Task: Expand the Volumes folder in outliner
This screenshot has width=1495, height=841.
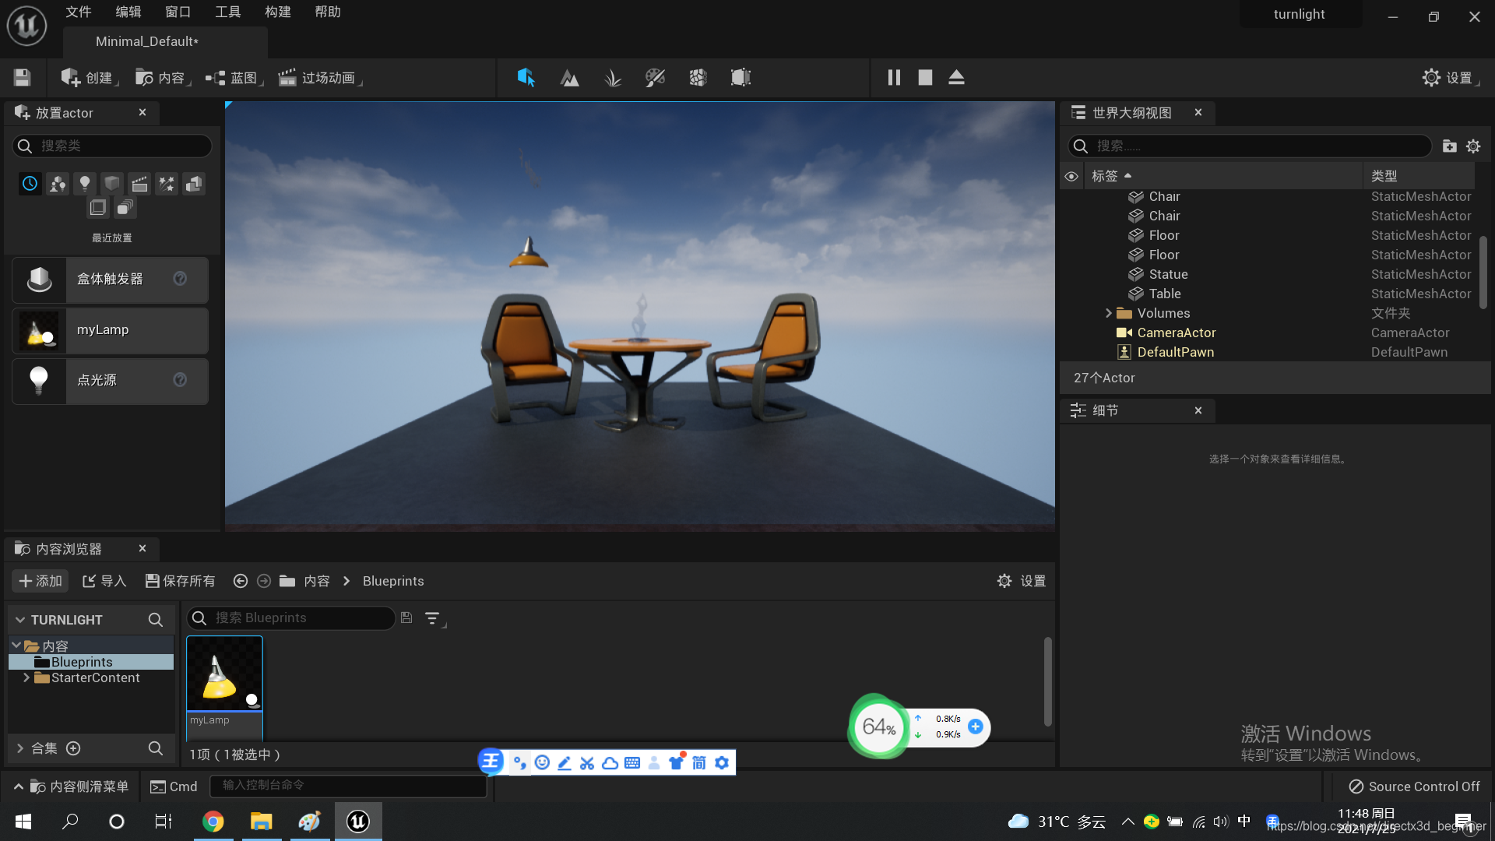Action: pos(1108,313)
